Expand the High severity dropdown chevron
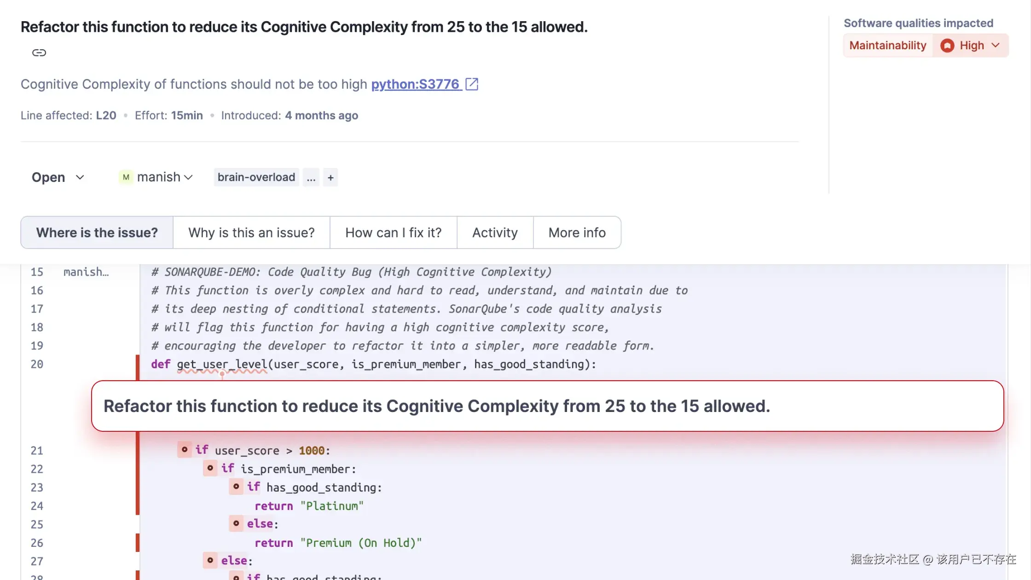The image size is (1031, 580). click(x=996, y=45)
